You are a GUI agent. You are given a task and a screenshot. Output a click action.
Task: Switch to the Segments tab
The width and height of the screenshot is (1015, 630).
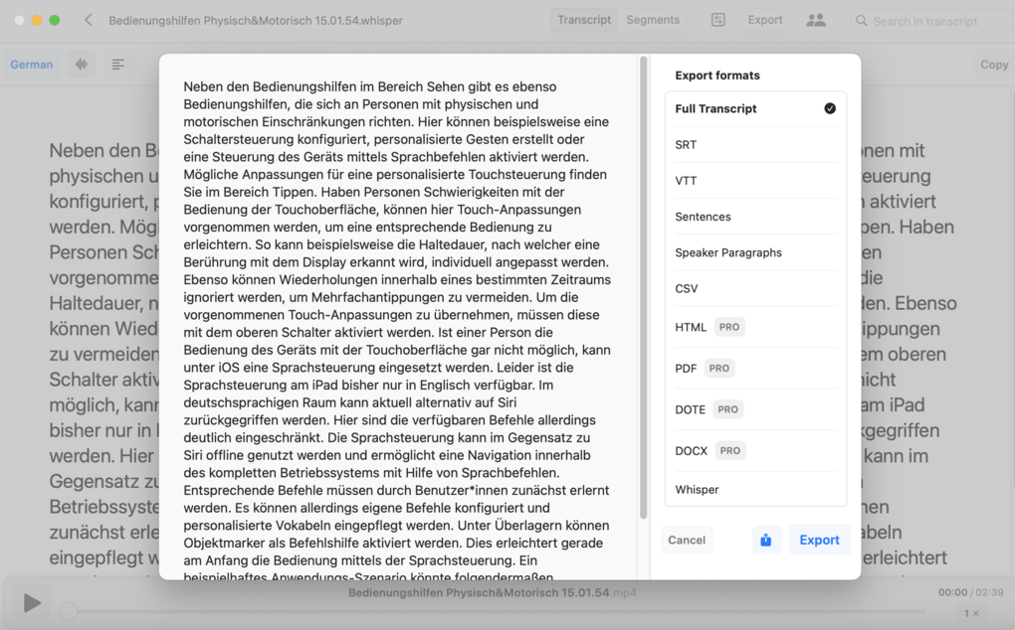pos(653,20)
